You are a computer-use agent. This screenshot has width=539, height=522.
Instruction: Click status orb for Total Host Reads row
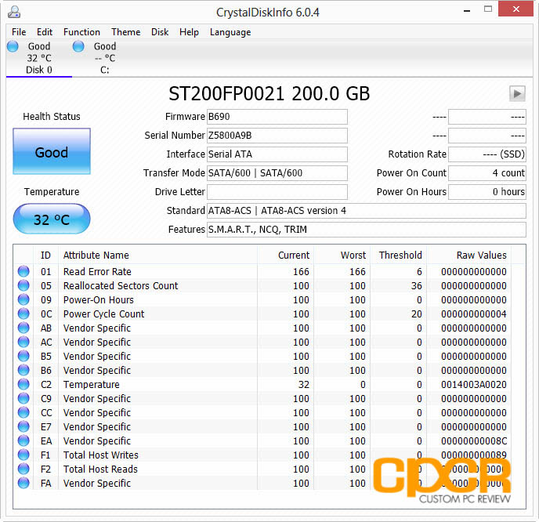[x=24, y=469]
